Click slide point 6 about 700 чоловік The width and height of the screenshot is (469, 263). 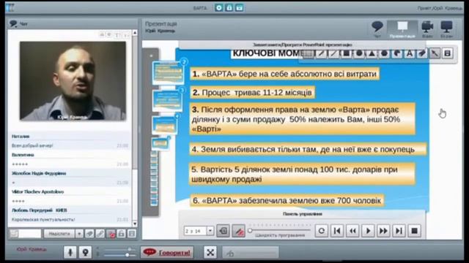tap(287, 200)
